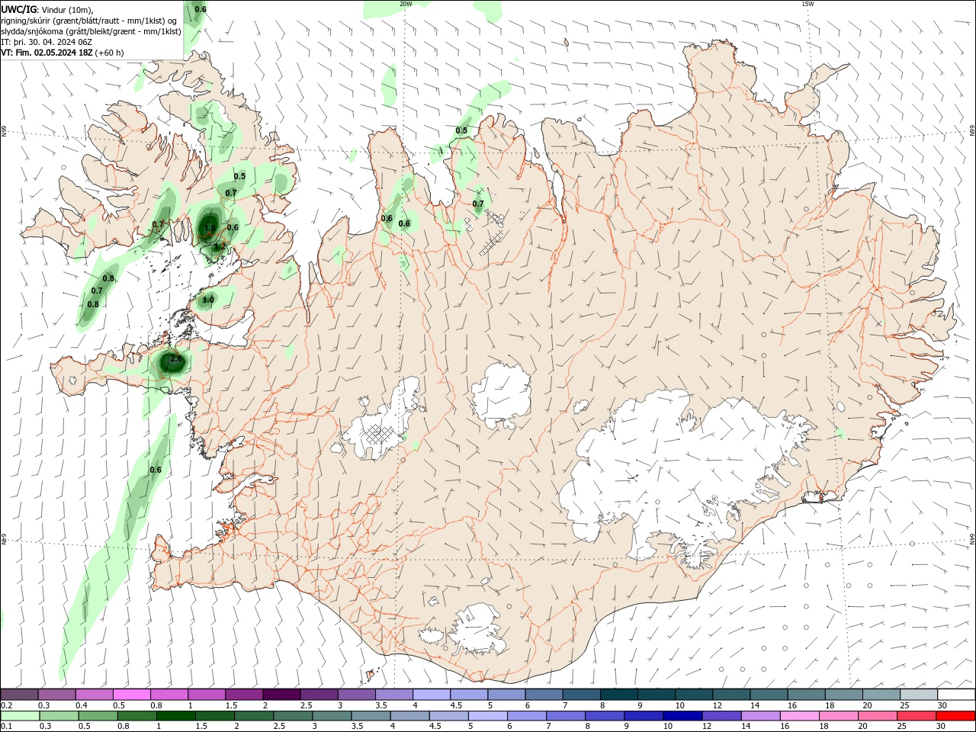
Task: Click the 1.8 precipitation value on the map
Action: (x=209, y=227)
